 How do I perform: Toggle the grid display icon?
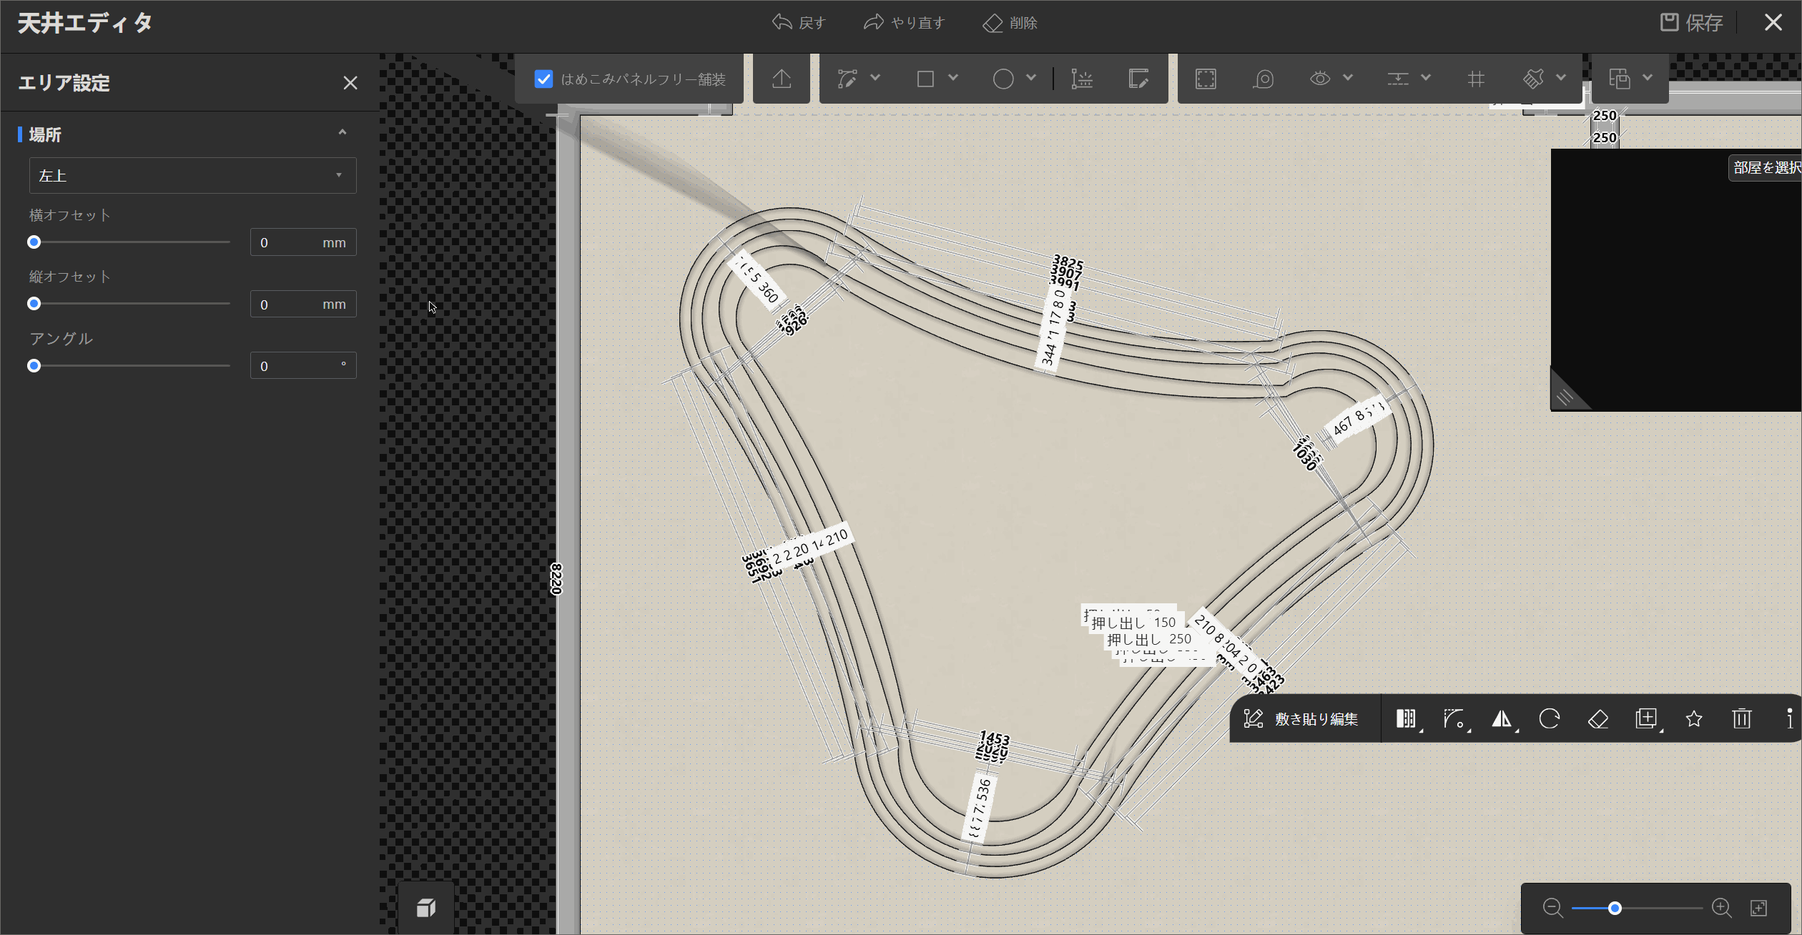pyautogui.click(x=1476, y=79)
